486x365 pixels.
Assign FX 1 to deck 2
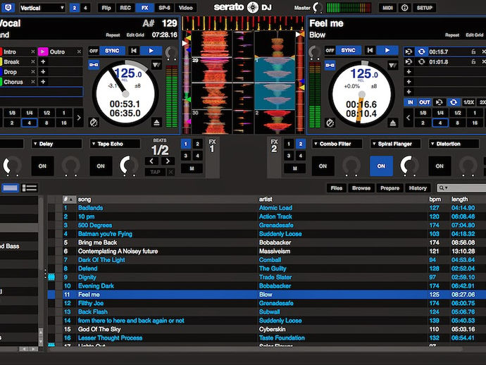(x=197, y=144)
